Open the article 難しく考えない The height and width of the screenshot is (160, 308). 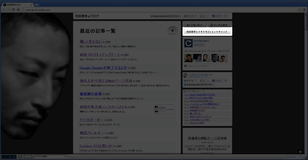(91, 42)
